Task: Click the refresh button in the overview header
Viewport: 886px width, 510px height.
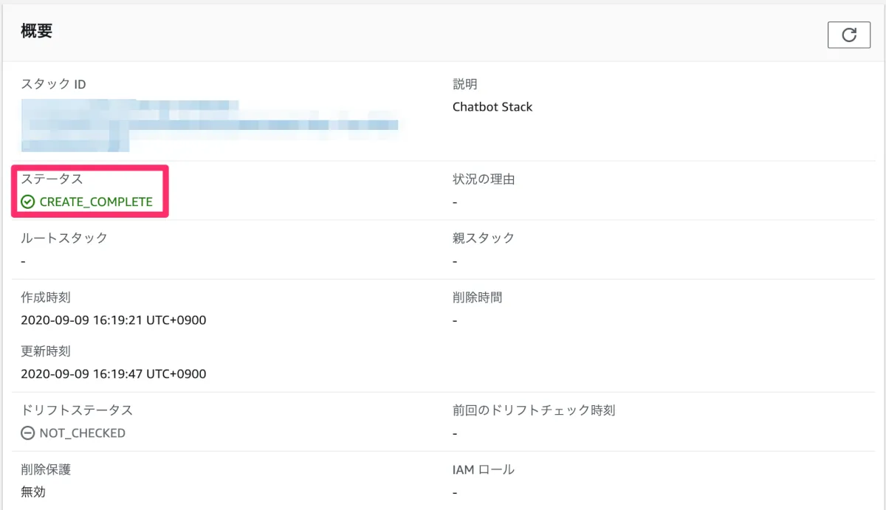Action: (x=849, y=35)
